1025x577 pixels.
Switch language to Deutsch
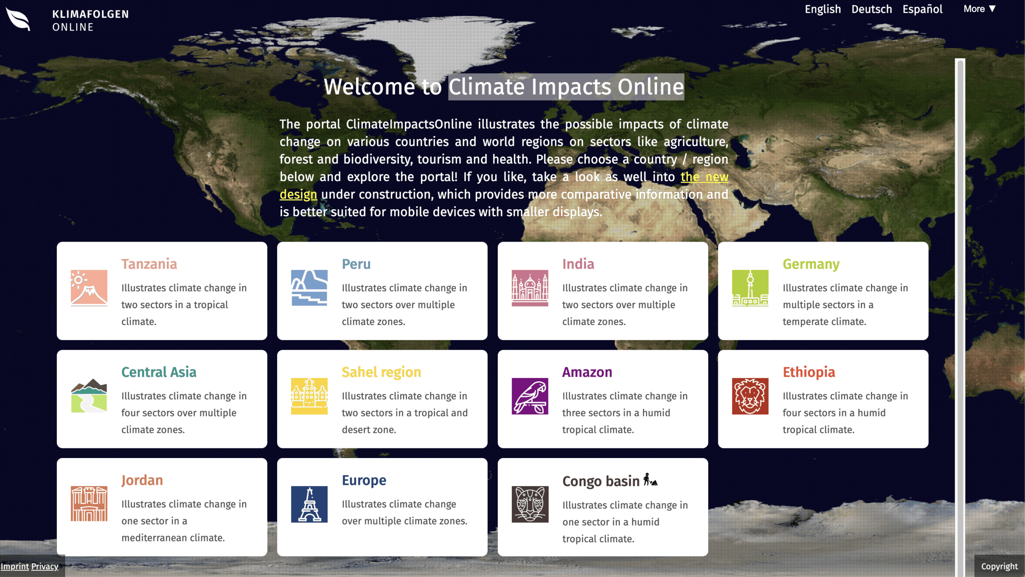pos(872,9)
